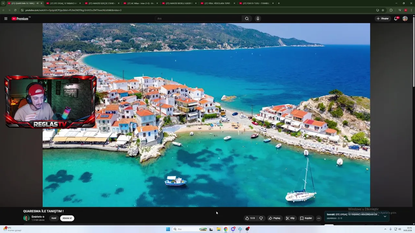Mute the first tab's audio icon
Screen dimensions: 415x233
38,3
